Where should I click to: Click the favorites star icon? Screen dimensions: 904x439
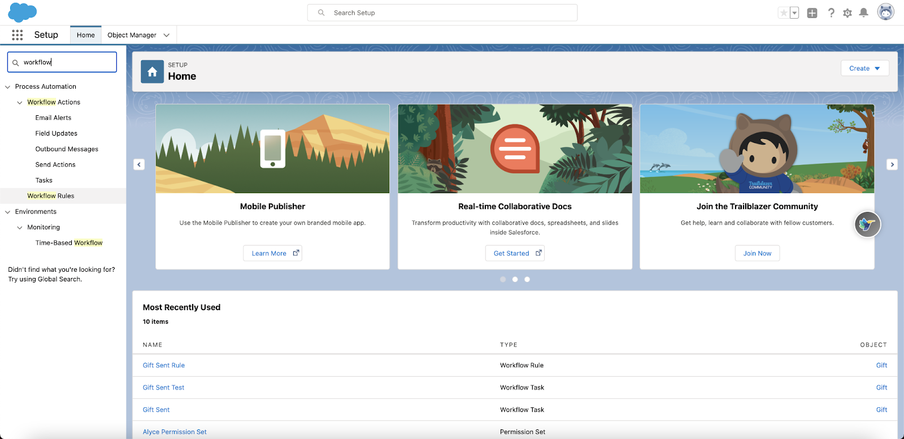click(x=784, y=13)
